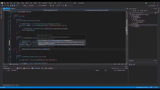160x90 pixels.
Task: Select Document_Order.cs in Solution Explorer
Action: [140, 20]
